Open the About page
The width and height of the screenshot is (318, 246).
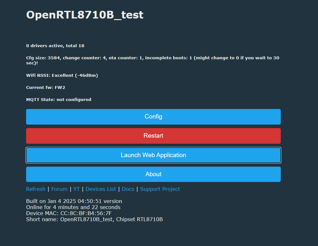tap(153, 174)
